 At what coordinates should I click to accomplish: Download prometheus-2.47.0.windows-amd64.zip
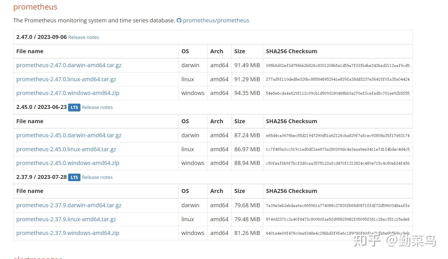click(x=68, y=93)
